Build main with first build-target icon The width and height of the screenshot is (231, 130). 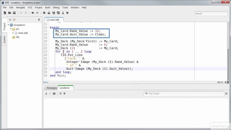coord(53,13)
